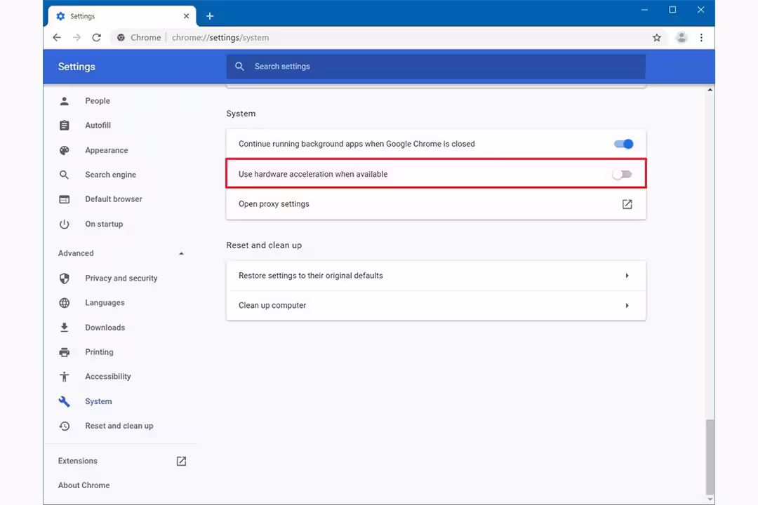The width and height of the screenshot is (758, 505).
Task: Click the open proxy settings external-link icon
Action: (x=627, y=204)
